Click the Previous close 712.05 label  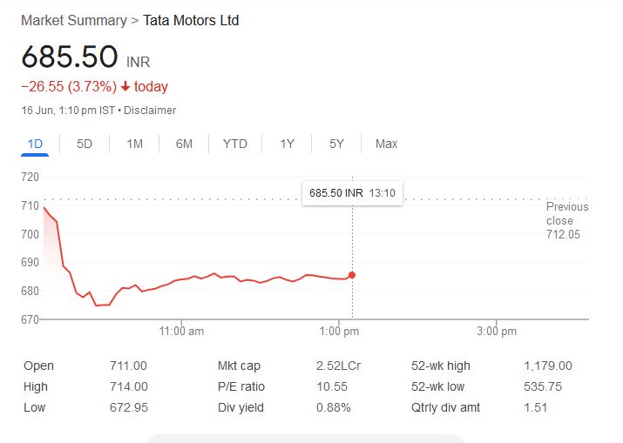566,220
